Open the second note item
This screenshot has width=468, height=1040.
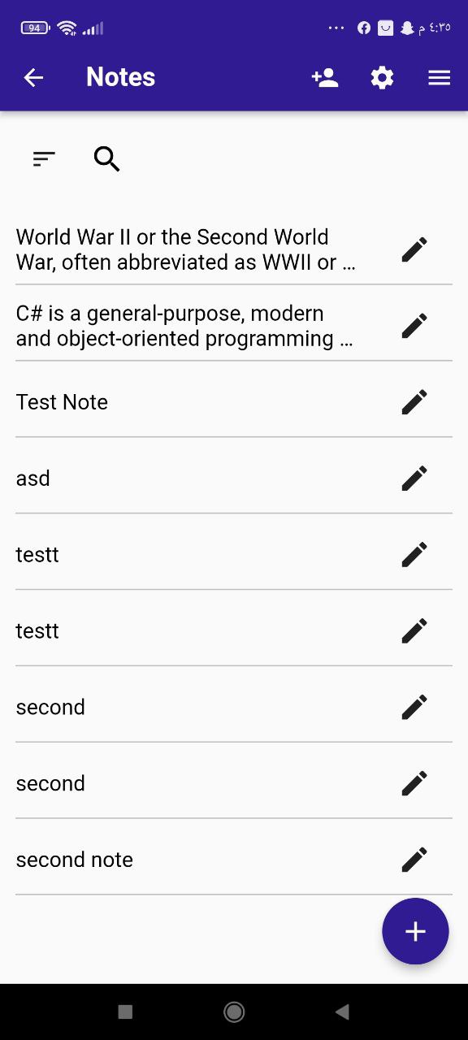tap(50, 707)
